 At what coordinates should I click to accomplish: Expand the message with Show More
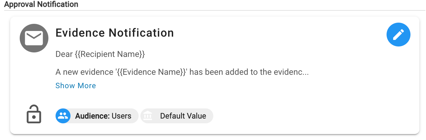[76, 86]
